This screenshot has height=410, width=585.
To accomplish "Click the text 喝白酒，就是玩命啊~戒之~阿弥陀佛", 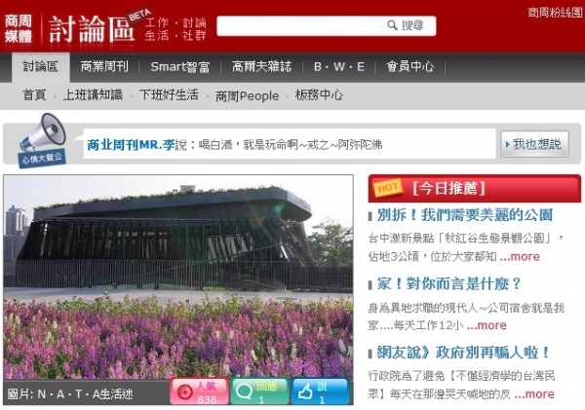I will click(291, 144).
